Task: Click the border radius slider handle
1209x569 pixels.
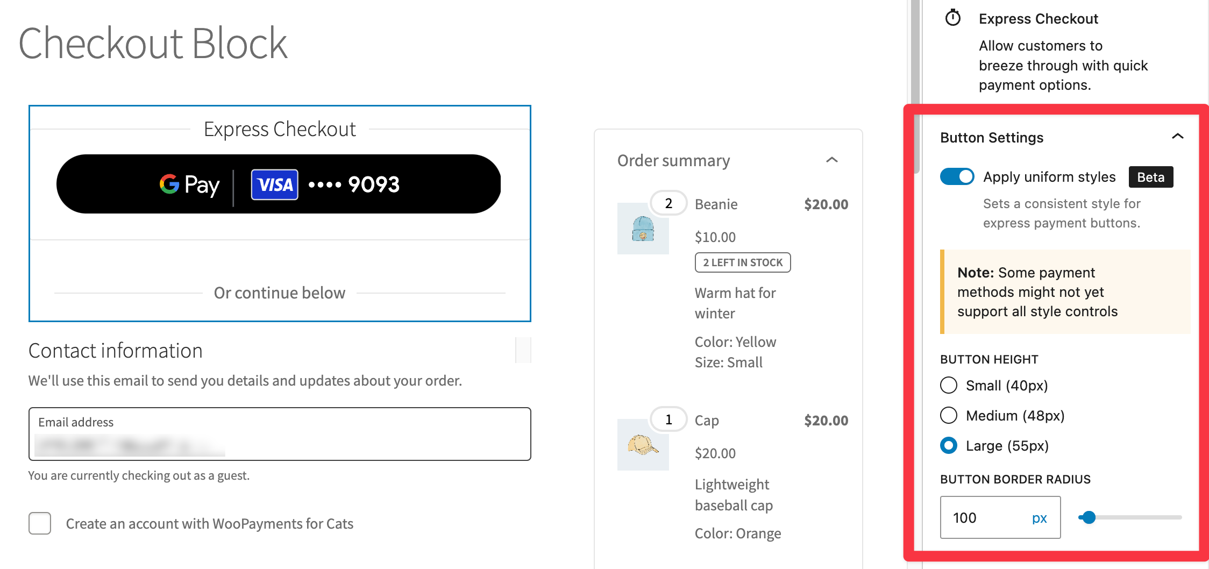Action: [1089, 517]
